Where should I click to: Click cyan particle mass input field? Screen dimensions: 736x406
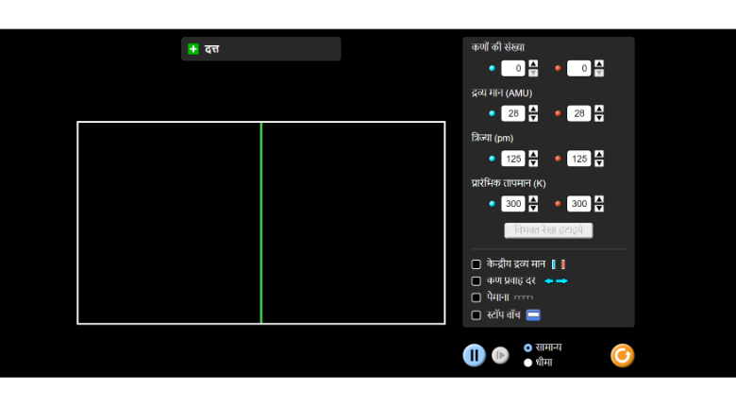point(512,113)
